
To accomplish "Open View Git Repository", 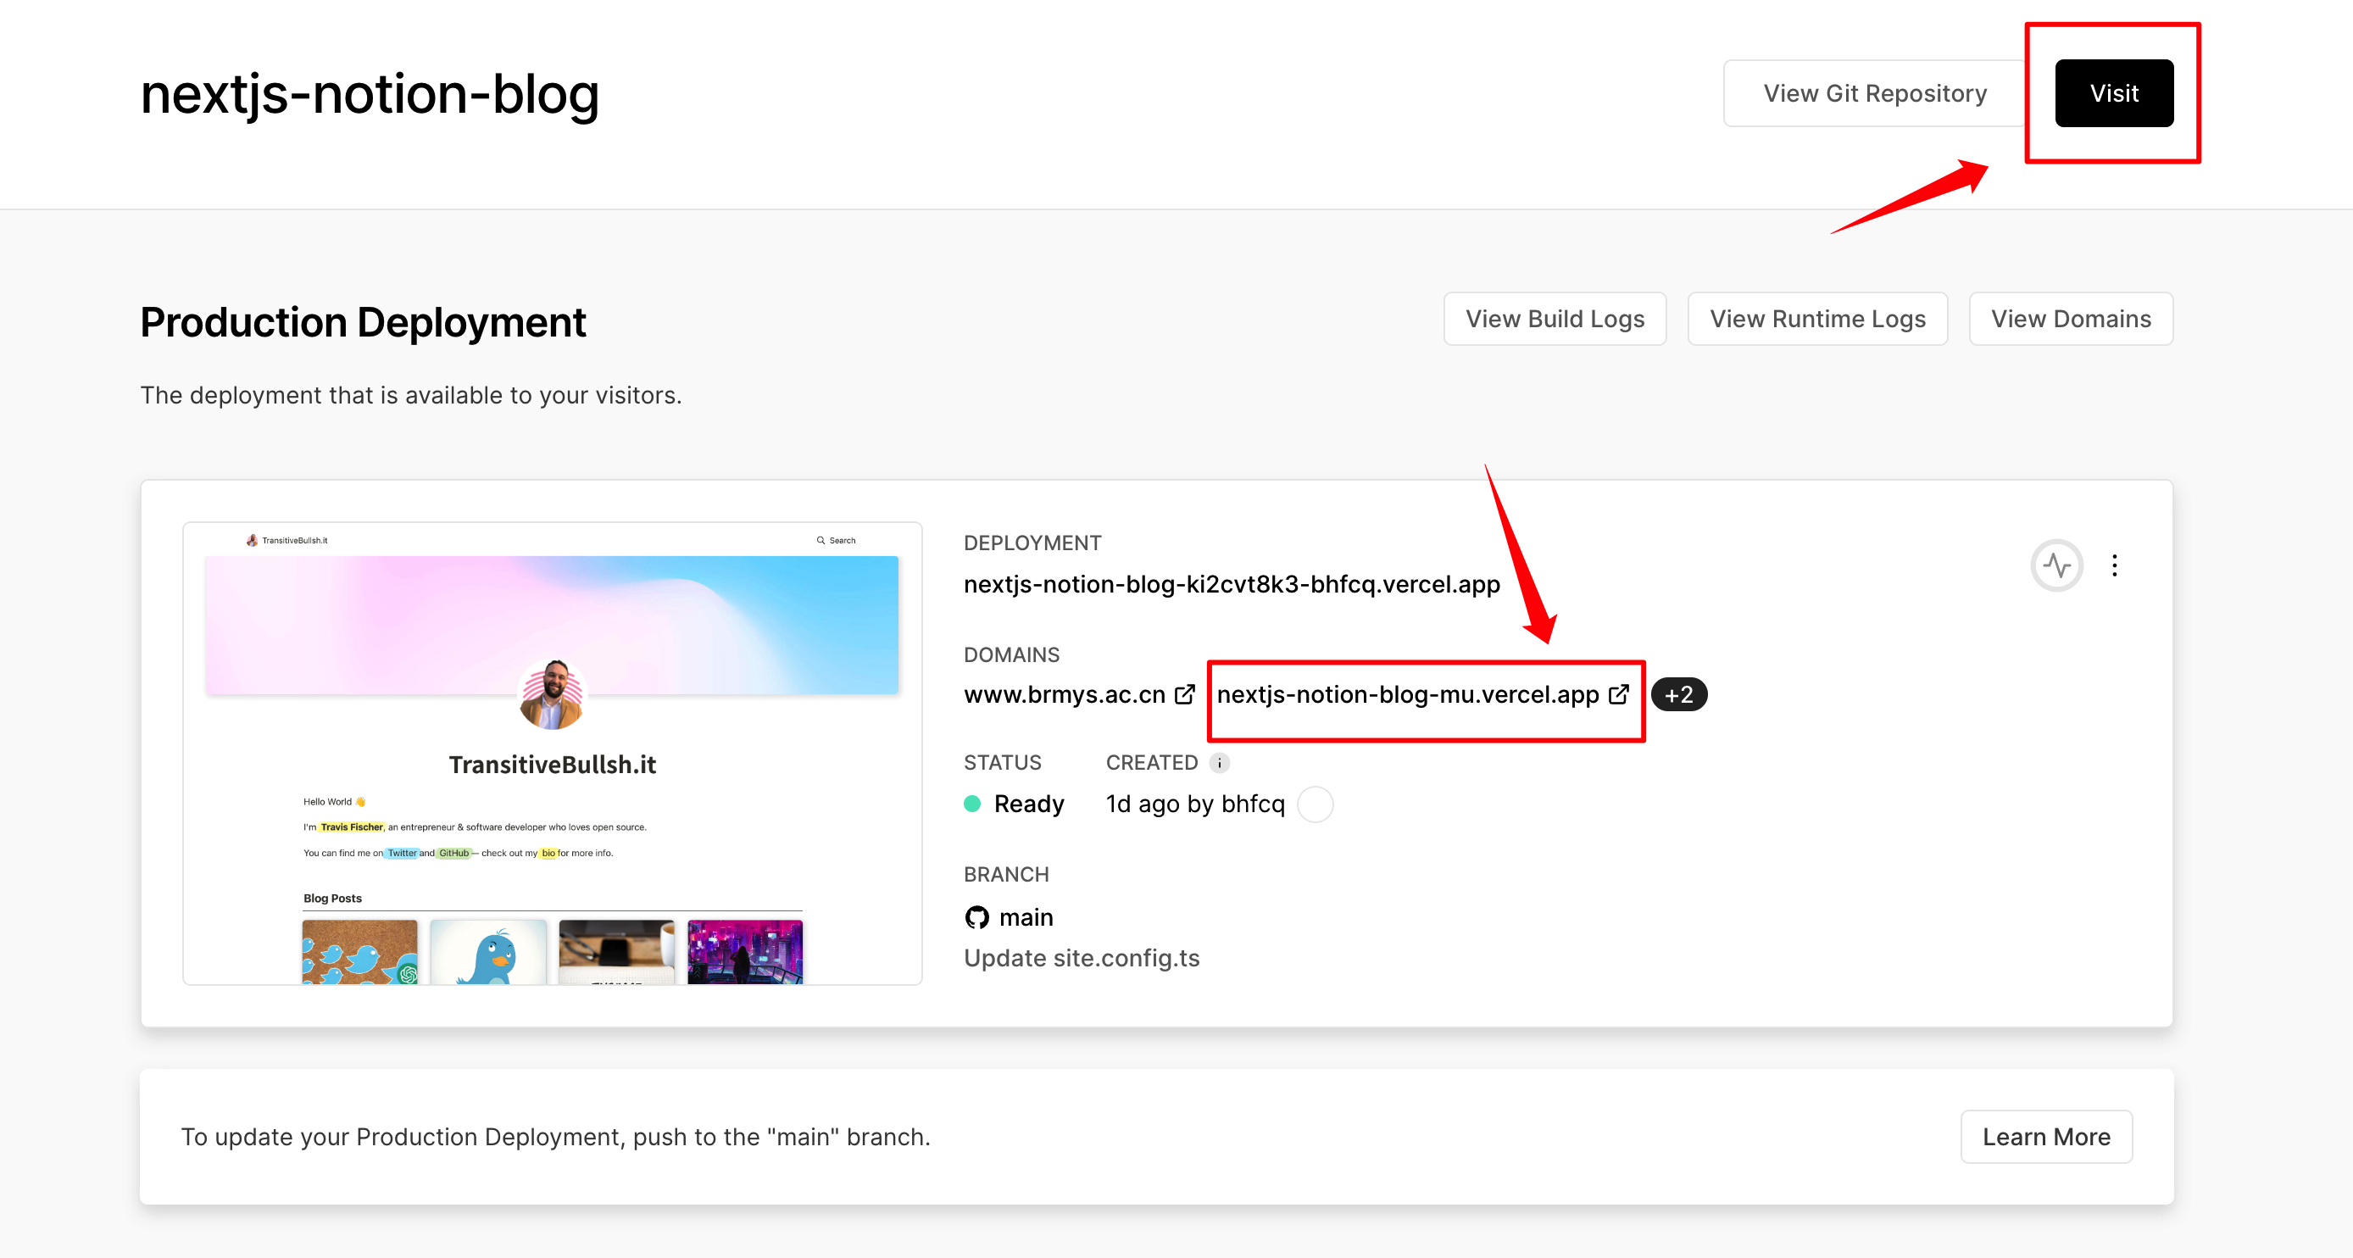I will 1874,93.
